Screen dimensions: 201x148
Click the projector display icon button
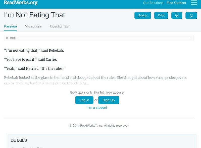(177, 15)
